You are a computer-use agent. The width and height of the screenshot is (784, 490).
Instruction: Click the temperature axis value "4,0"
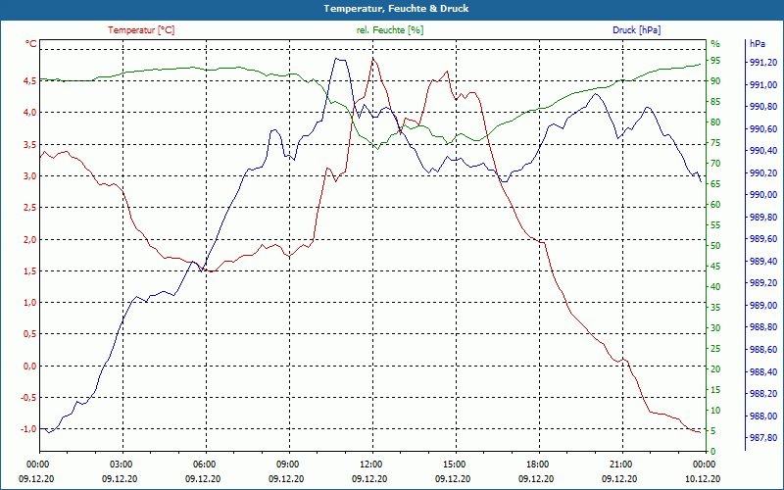click(x=30, y=113)
